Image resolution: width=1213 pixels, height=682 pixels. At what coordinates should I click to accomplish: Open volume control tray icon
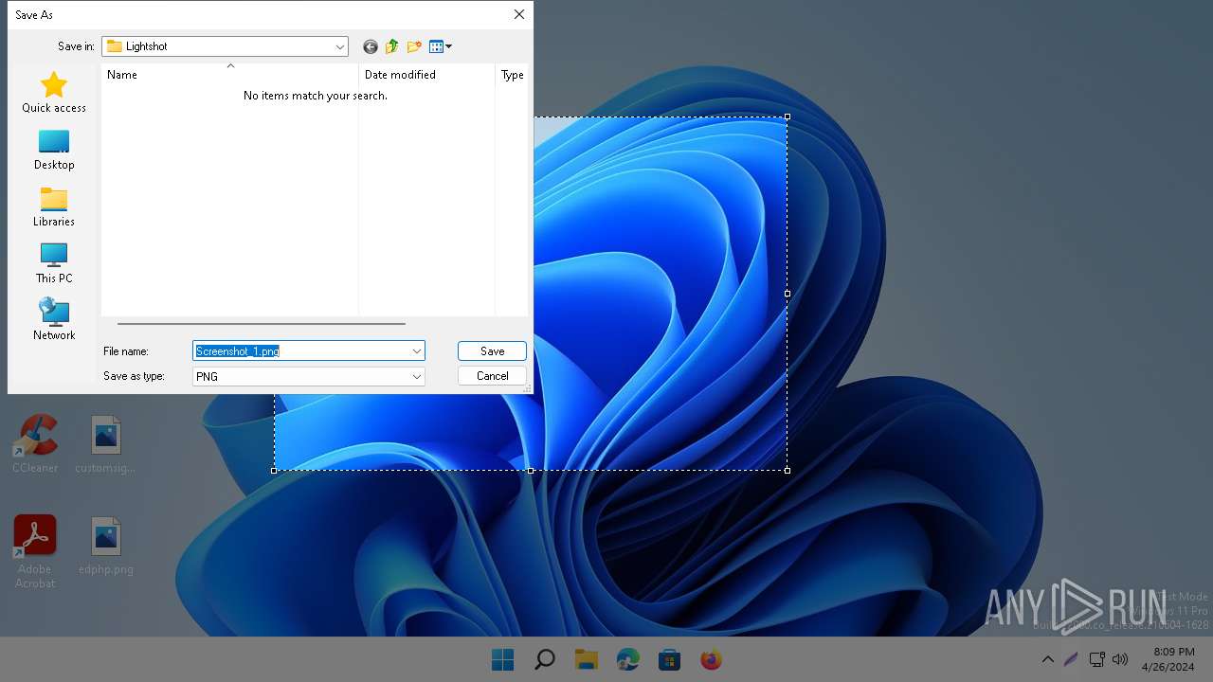[x=1120, y=659]
